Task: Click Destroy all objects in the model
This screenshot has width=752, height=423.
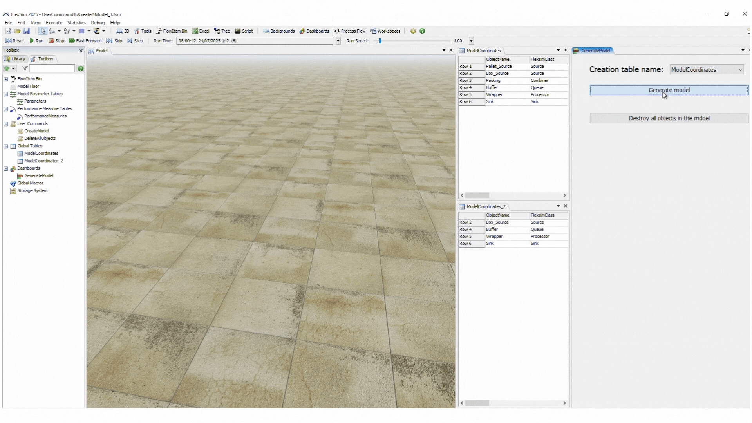Action: [x=669, y=118]
